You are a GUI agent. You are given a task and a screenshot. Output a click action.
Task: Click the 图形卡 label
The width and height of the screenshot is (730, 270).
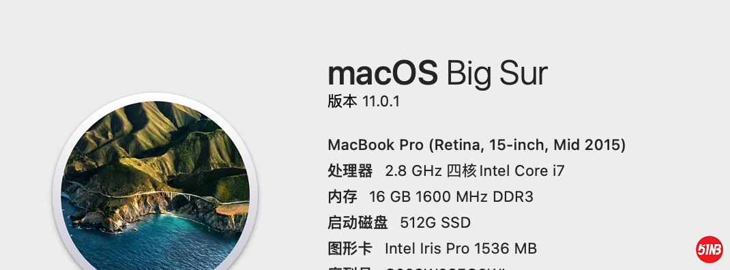tap(350, 249)
